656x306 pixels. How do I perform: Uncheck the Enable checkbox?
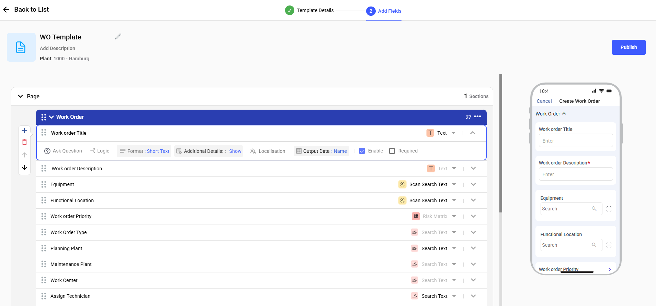coord(362,151)
